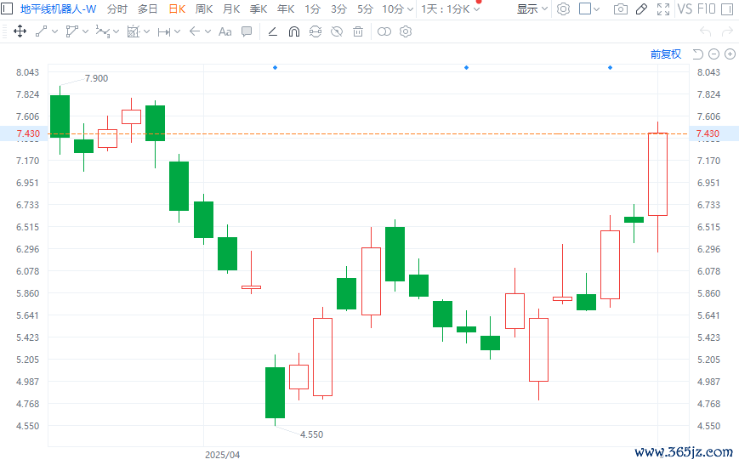
Task: Take a chart screenshot with camera icon
Action: click(x=621, y=9)
